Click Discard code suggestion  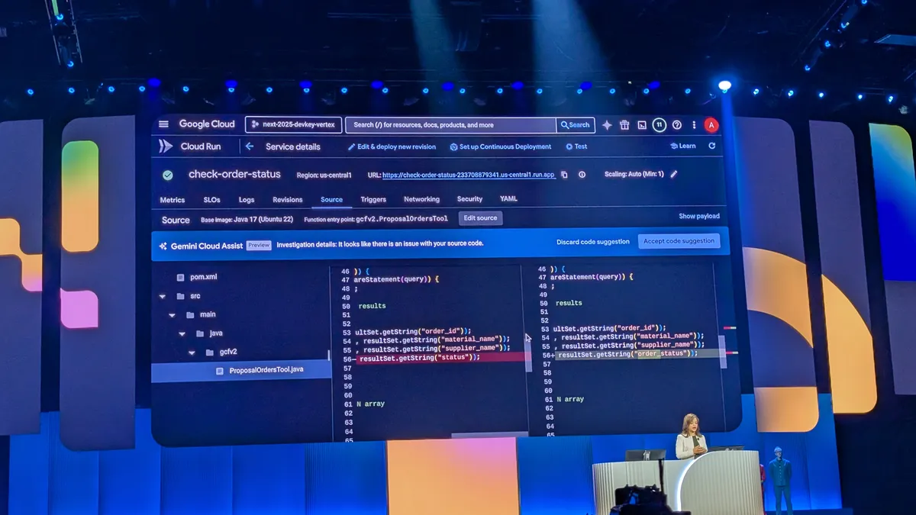[592, 242]
